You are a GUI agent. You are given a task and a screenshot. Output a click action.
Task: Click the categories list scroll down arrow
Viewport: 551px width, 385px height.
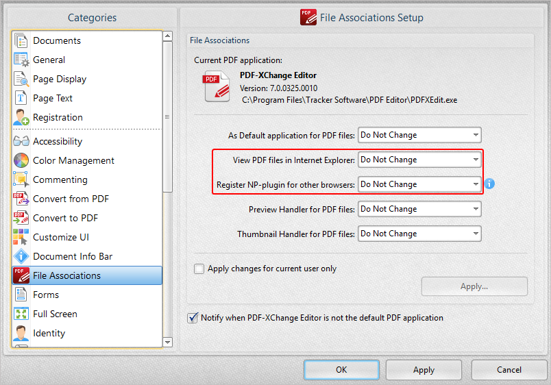pos(168,341)
